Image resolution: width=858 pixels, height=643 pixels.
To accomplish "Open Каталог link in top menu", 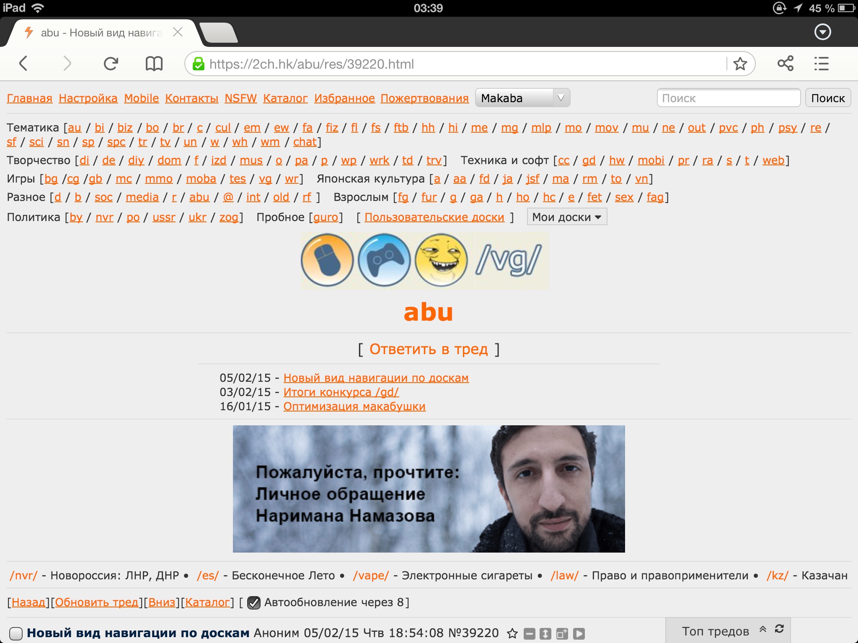I will [x=285, y=98].
